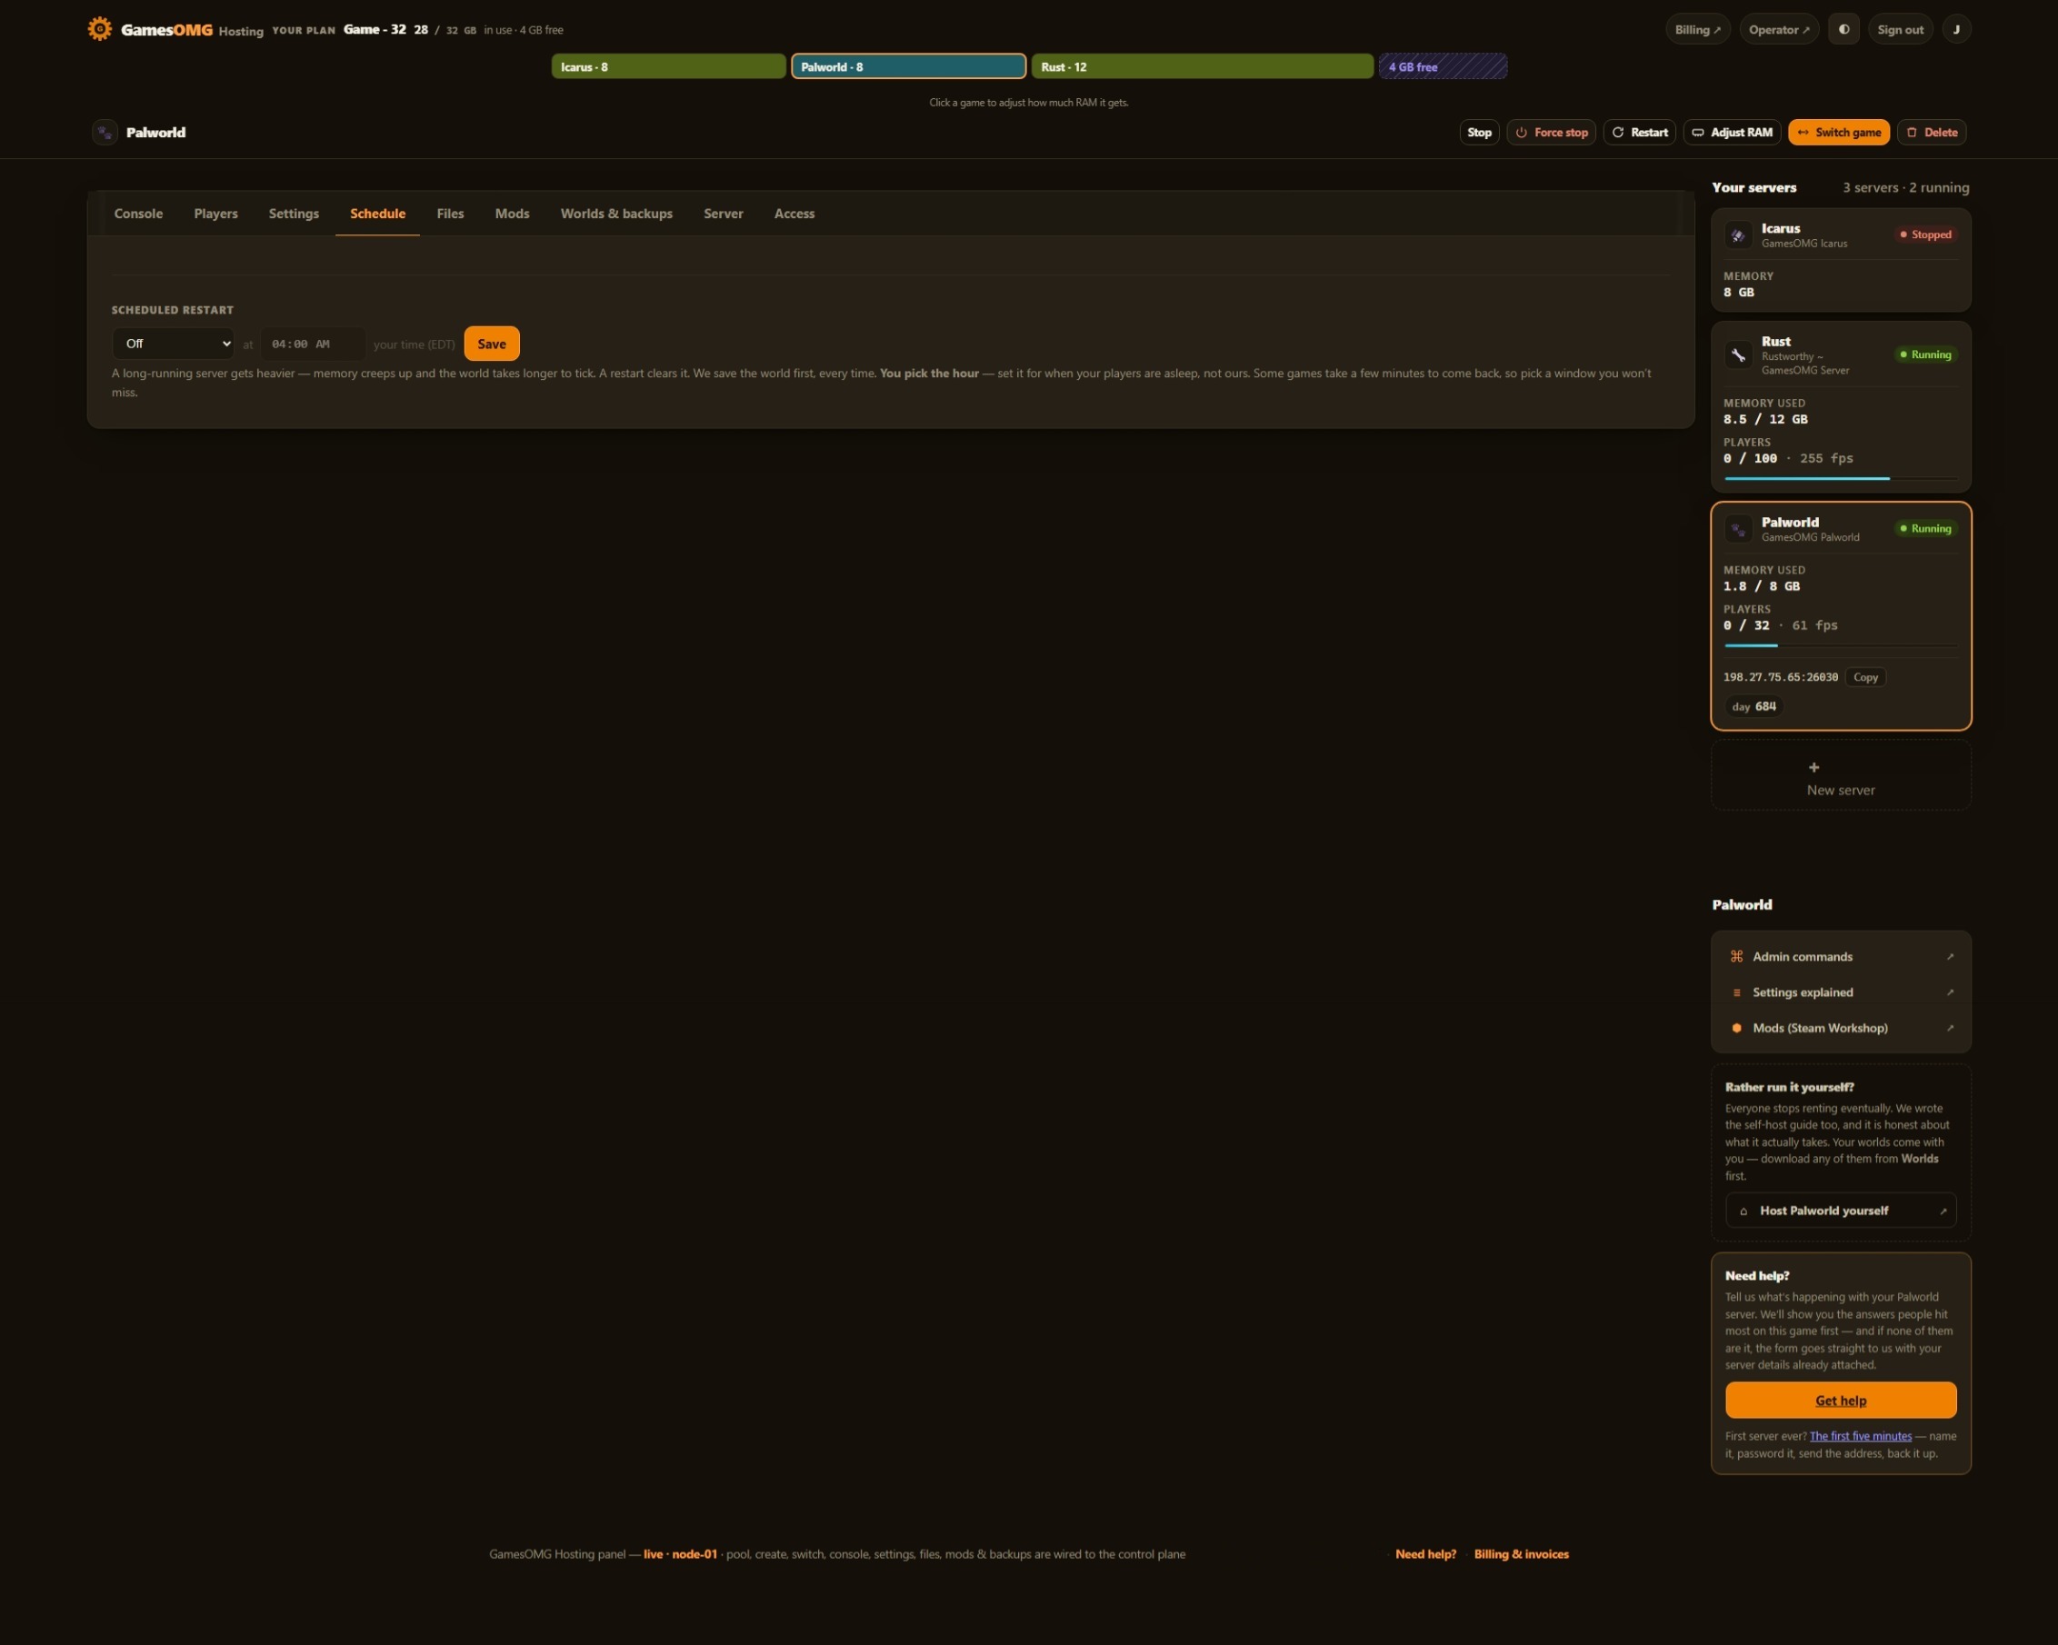Click the 04:00 AM restart time field
Screen dimensions: 2058x1645
coord(312,344)
